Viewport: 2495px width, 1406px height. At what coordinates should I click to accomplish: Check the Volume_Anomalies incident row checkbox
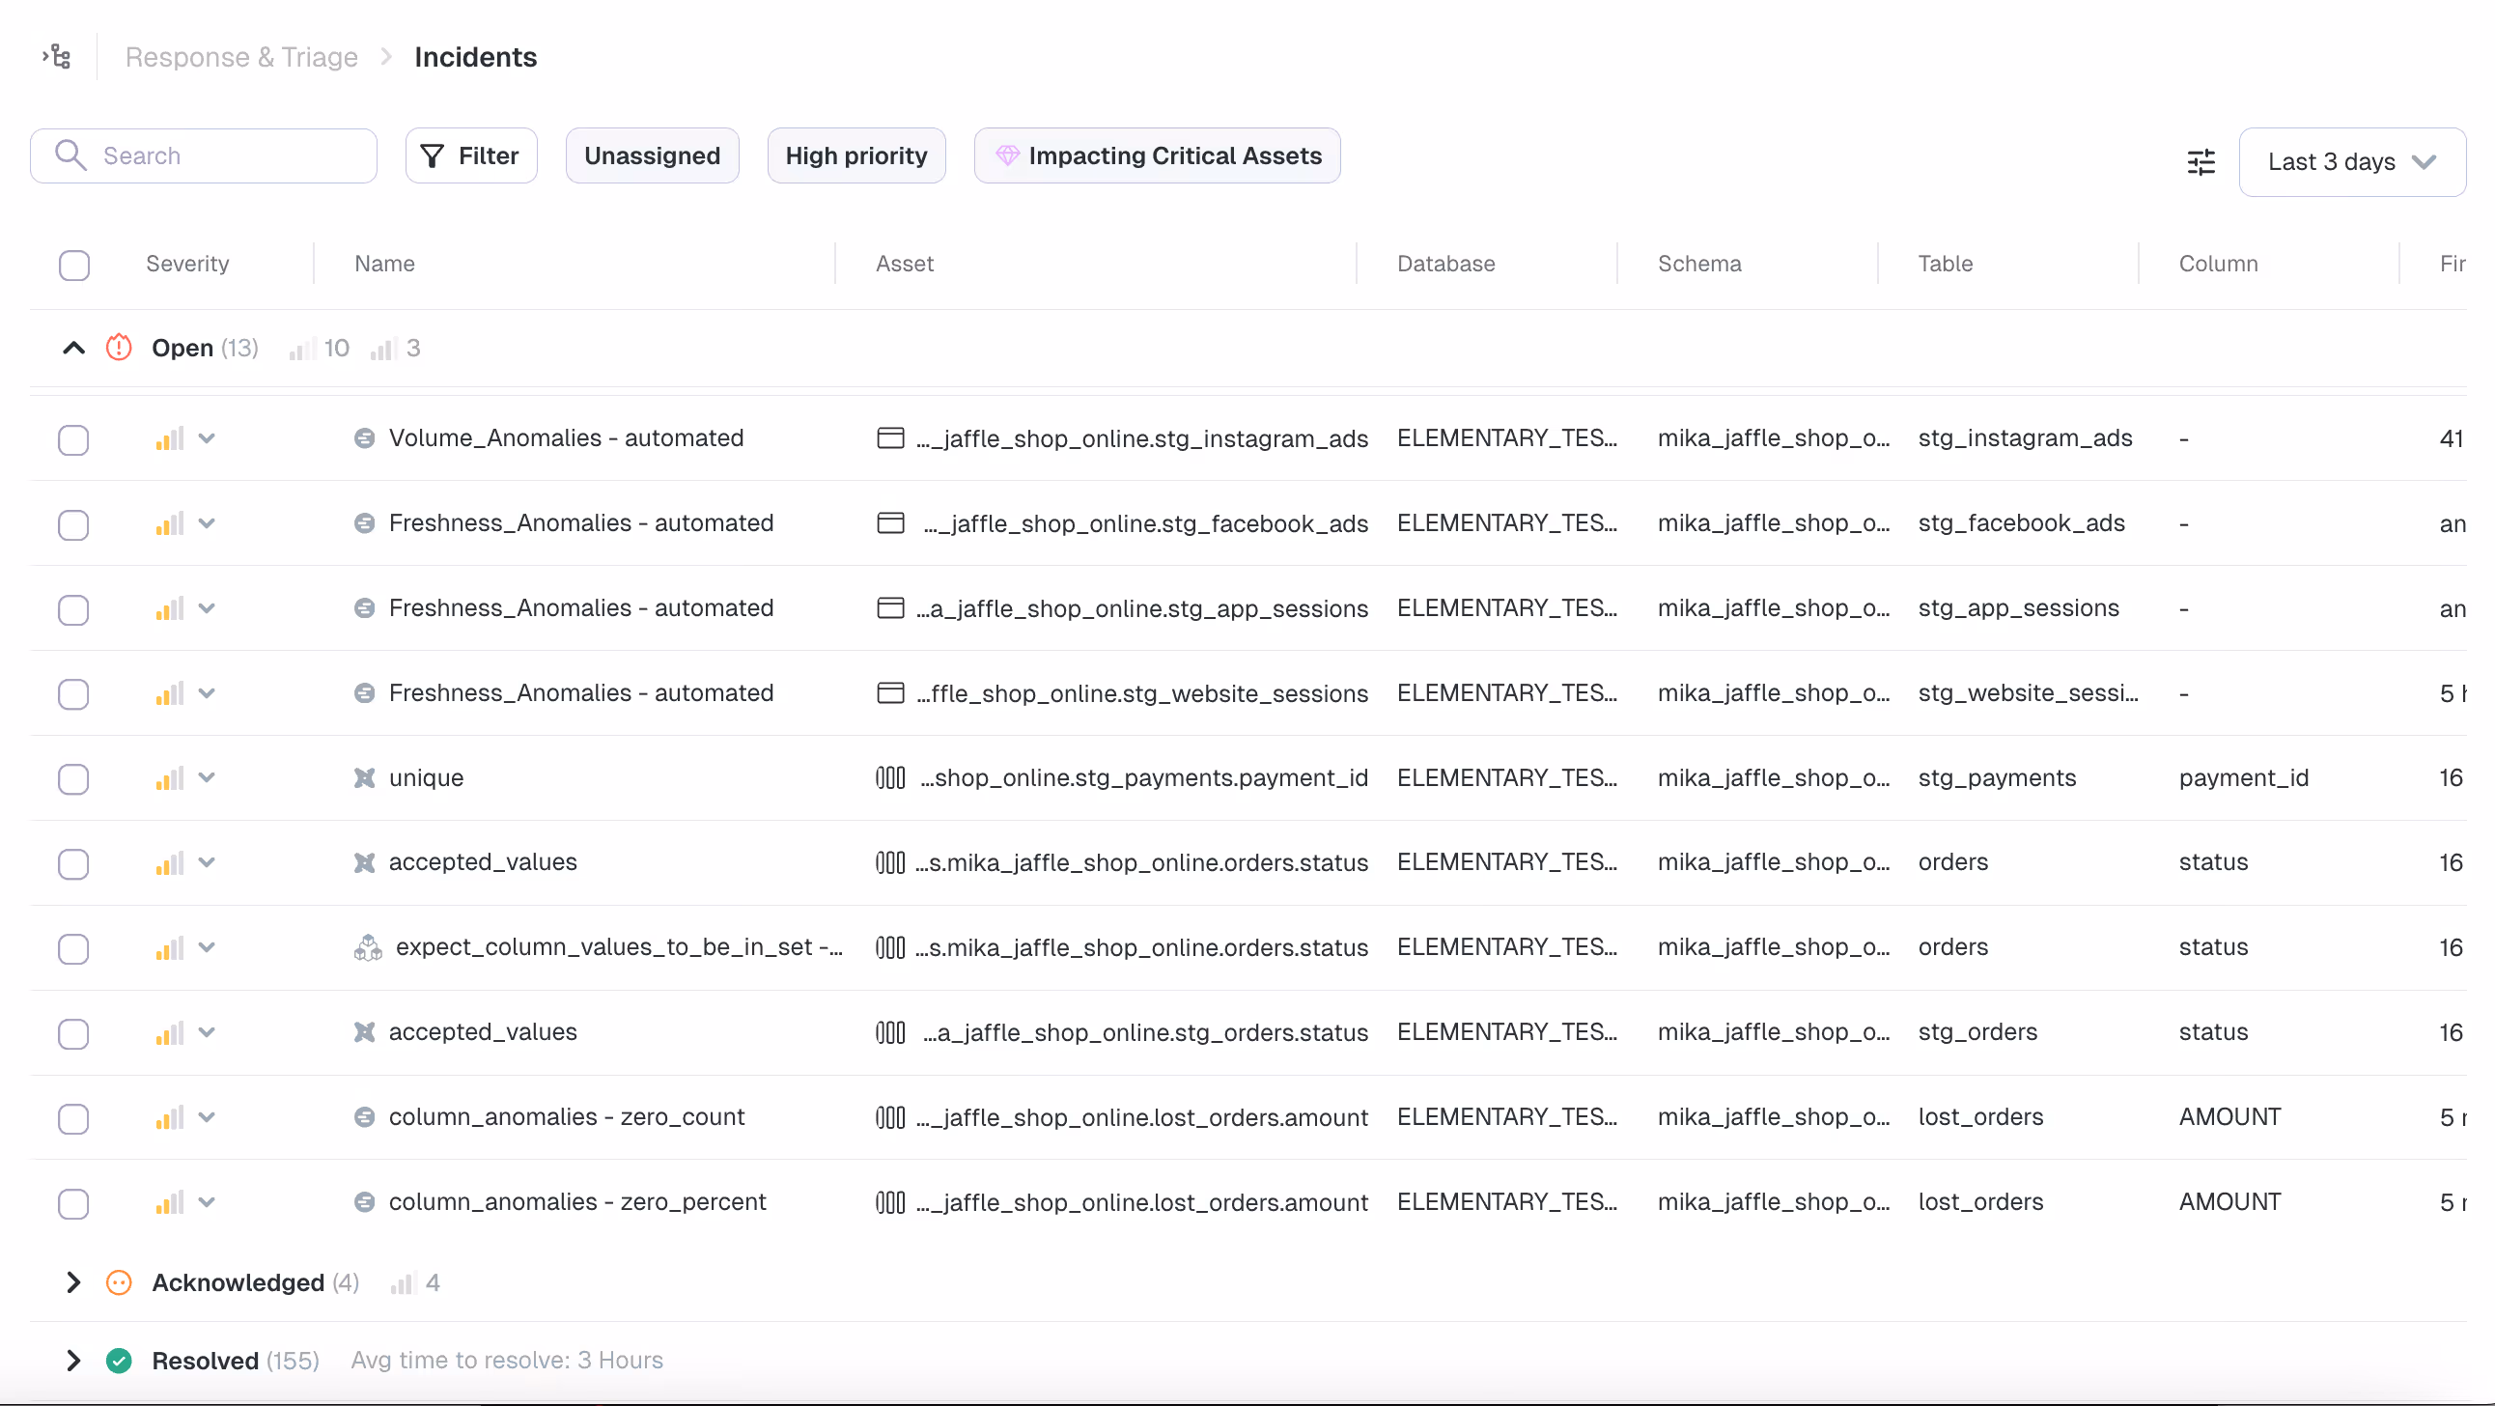pos(73,440)
